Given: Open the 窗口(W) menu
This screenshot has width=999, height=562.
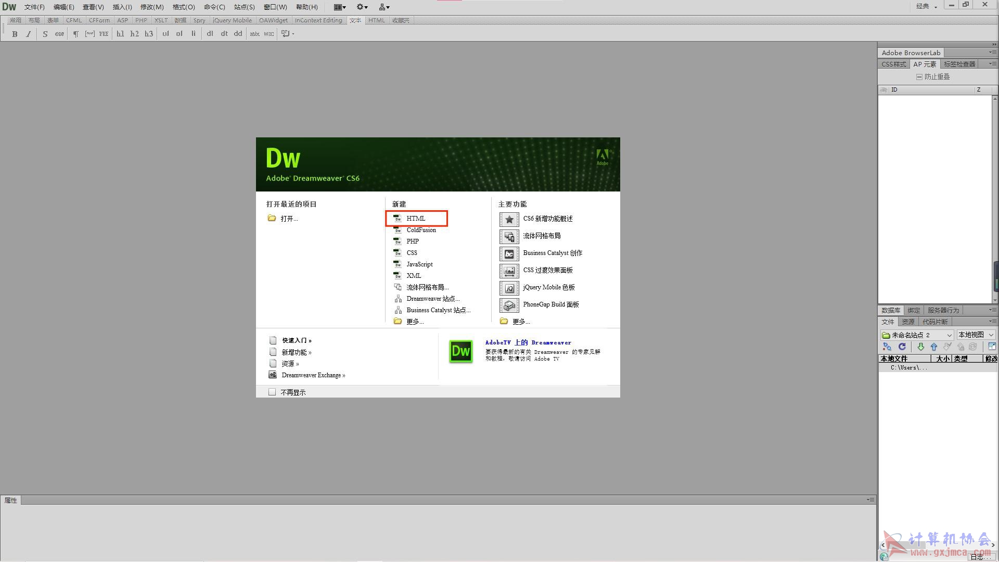Looking at the screenshot, I should point(275,7).
